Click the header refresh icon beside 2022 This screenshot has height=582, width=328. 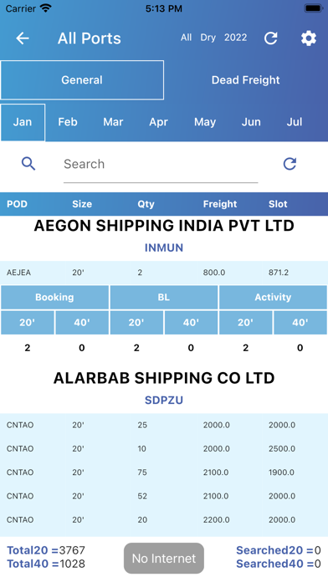pyautogui.click(x=271, y=38)
